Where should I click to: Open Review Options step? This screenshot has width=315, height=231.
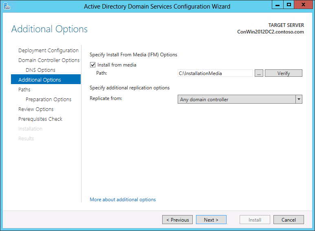click(36, 109)
